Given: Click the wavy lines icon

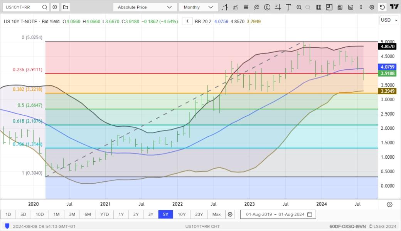Looking at the screenshot, I should [256, 7].
